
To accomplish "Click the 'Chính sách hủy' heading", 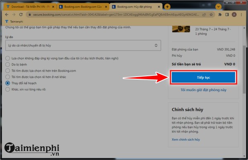I will click(x=187, y=109).
